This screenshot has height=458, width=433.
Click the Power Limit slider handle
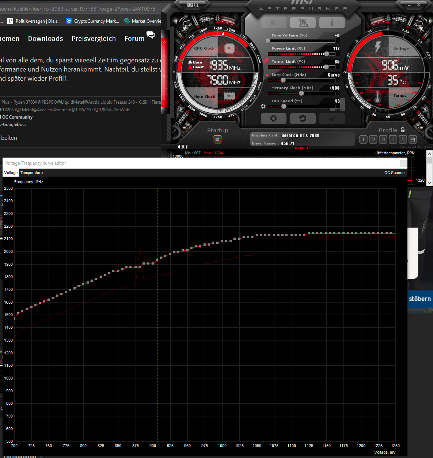pyautogui.click(x=326, y=54)
